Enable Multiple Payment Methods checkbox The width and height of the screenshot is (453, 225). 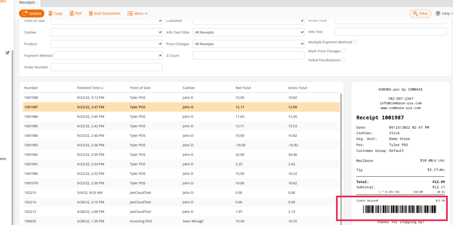(356, 42)
